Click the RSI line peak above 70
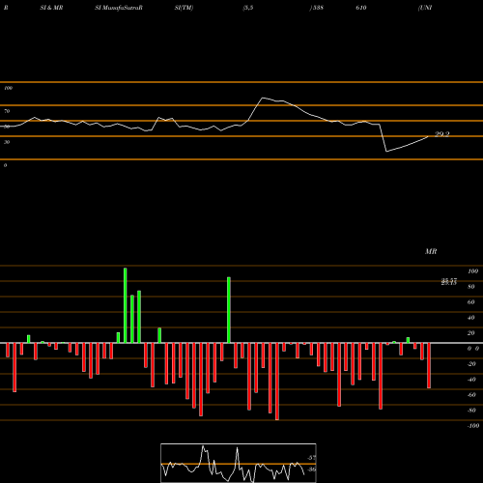The height and width of the screenshot is (483, 483). click(263, 98)
